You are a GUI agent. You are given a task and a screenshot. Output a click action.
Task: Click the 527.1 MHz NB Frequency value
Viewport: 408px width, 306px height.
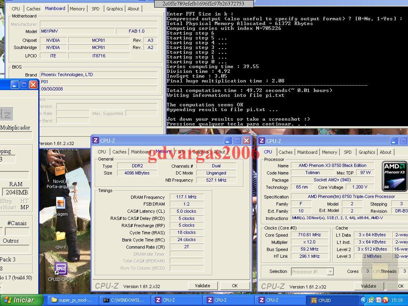point(216,180)
